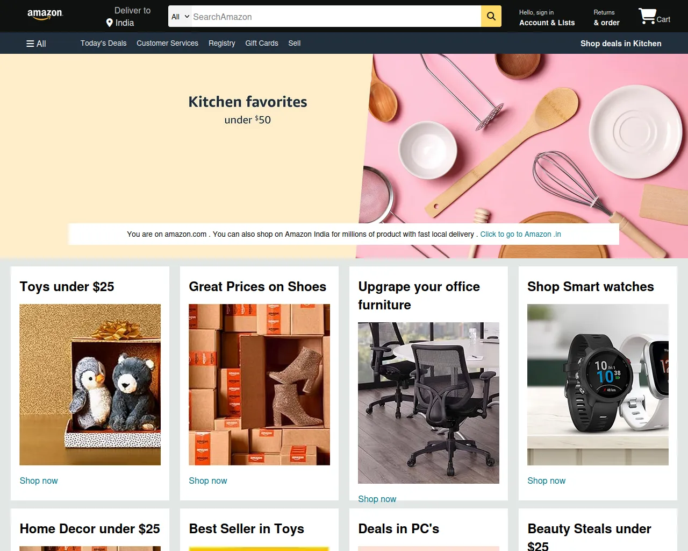
Task: Open Returns & order
Action: pos(606,18)
